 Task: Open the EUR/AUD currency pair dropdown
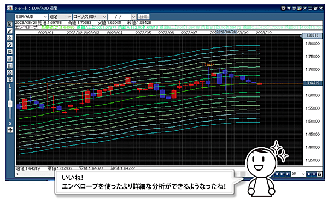tap(31, 17)
